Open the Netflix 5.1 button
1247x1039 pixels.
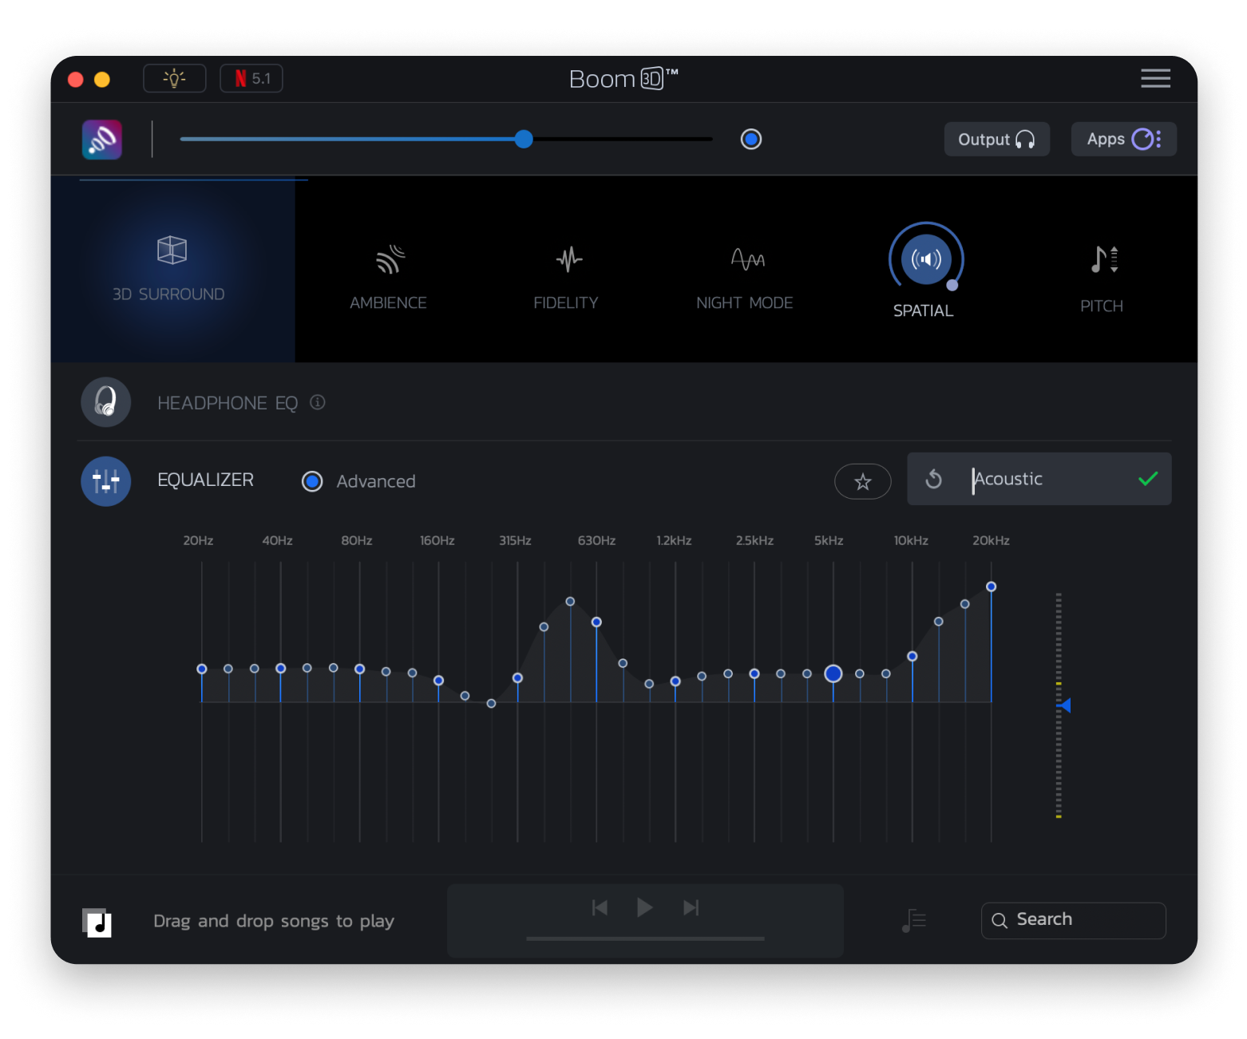(251, 78)
